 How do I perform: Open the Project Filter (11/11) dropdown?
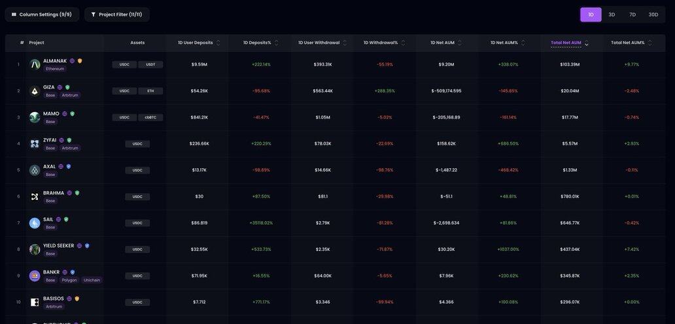point(117,14)
